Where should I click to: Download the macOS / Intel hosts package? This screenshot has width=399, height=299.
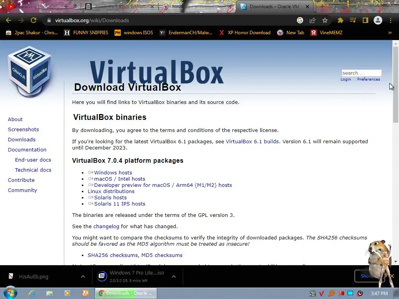tap(120, 179)
